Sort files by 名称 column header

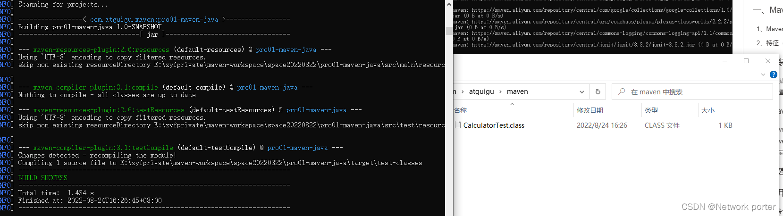(460, 110)
